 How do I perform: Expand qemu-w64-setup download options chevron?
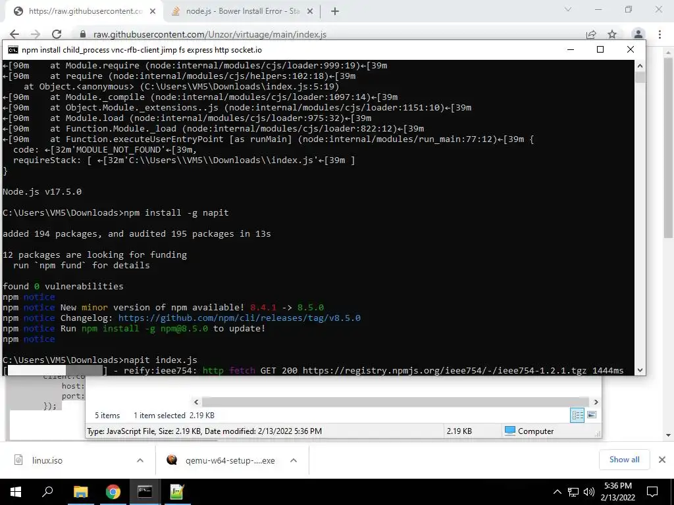click(x=294, y=460)
